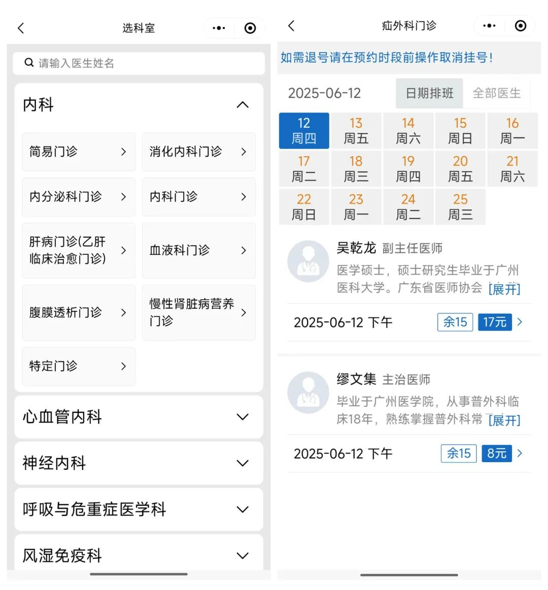Tap the mini-program close circle on 选科室 page
This screenshot has height=590, width=548.
250,28
